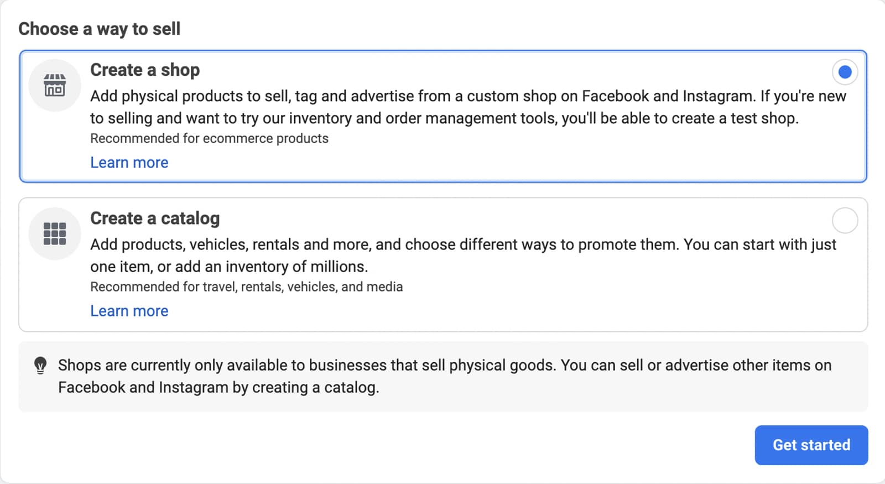
Task: Click the Create a catalog heading
Action: tap(155, 218)
